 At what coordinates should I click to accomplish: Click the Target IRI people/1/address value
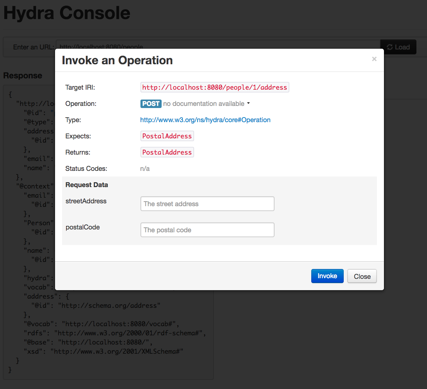tap(215, 87)
